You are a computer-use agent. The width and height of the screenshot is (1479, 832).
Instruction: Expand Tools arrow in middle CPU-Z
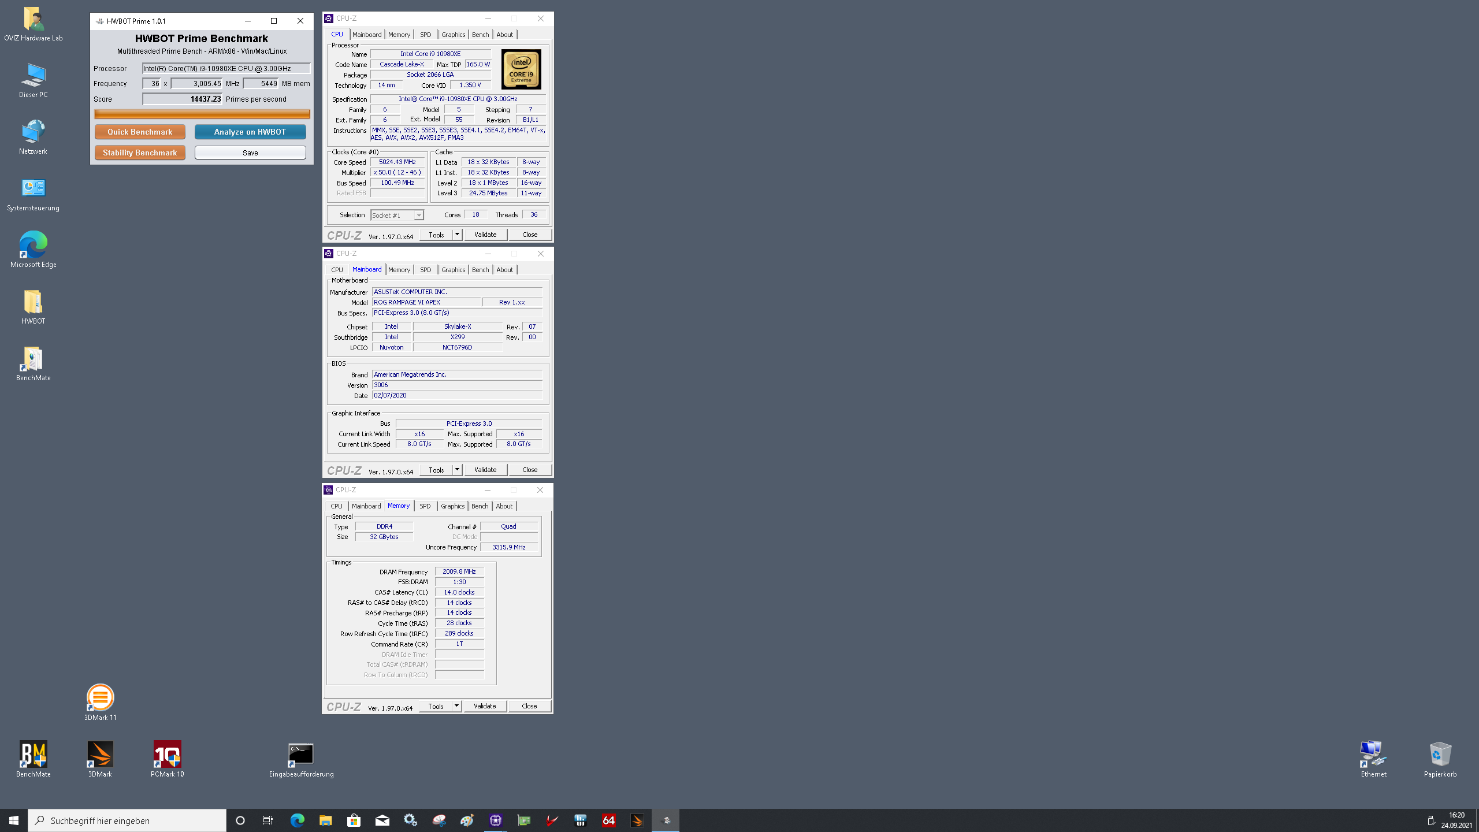tap(457, 470)
